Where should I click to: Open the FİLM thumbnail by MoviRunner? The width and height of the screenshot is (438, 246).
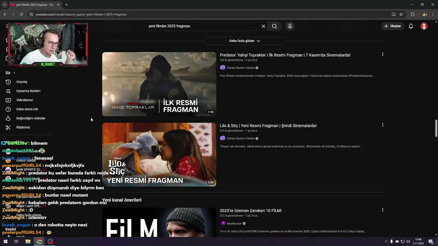159,222
